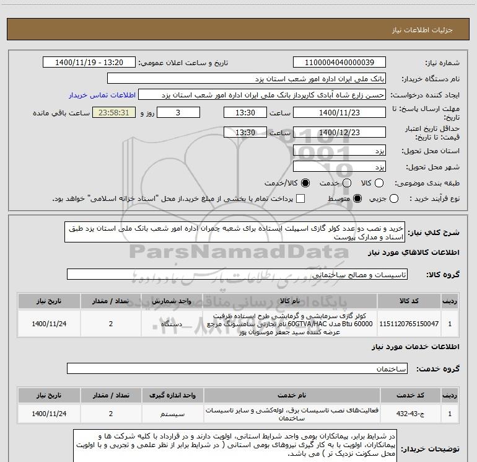Click the واحد اندازه گیری column header
The width and height of the screenshot is (477, 462).
pyautogui.click(x=172, y=395)
